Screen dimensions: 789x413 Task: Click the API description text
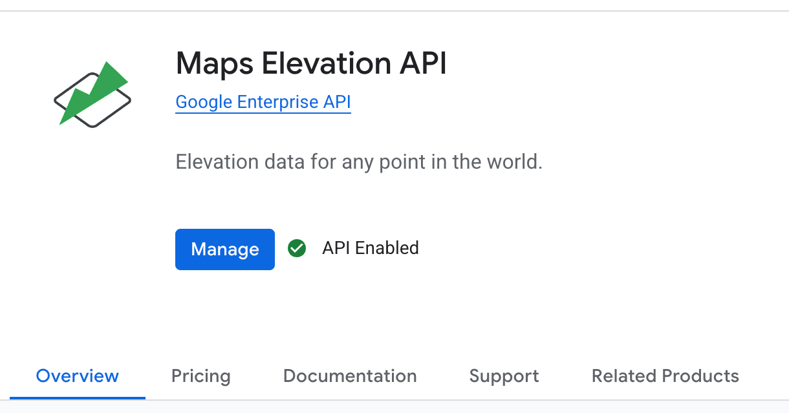360,162
